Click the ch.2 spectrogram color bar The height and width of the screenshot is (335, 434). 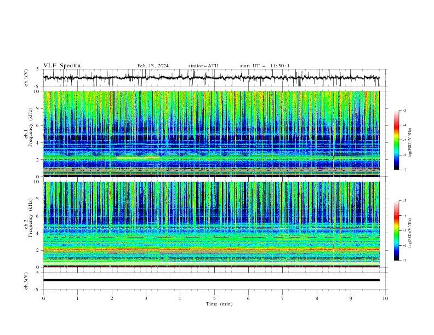pyautogui.click(x=397, y=230)
